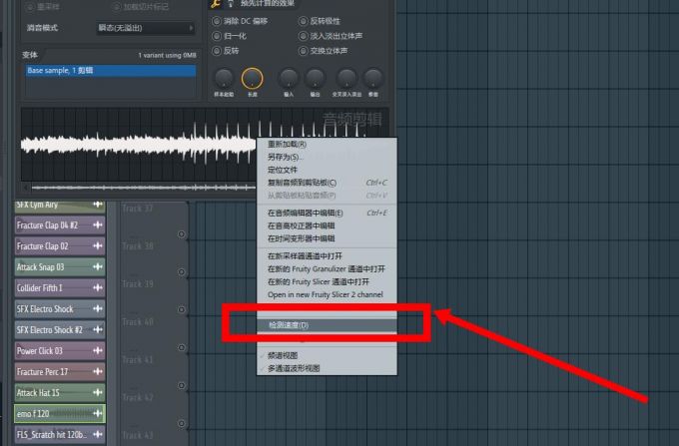Click the rightmost knob after the crossfade knob
679x446 pixels.
point(372,78)
